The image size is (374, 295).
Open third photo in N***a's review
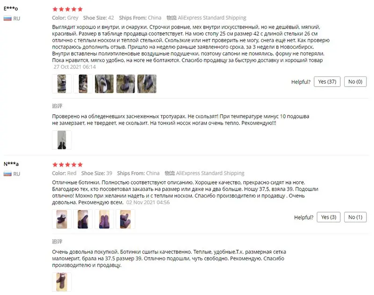104,219
